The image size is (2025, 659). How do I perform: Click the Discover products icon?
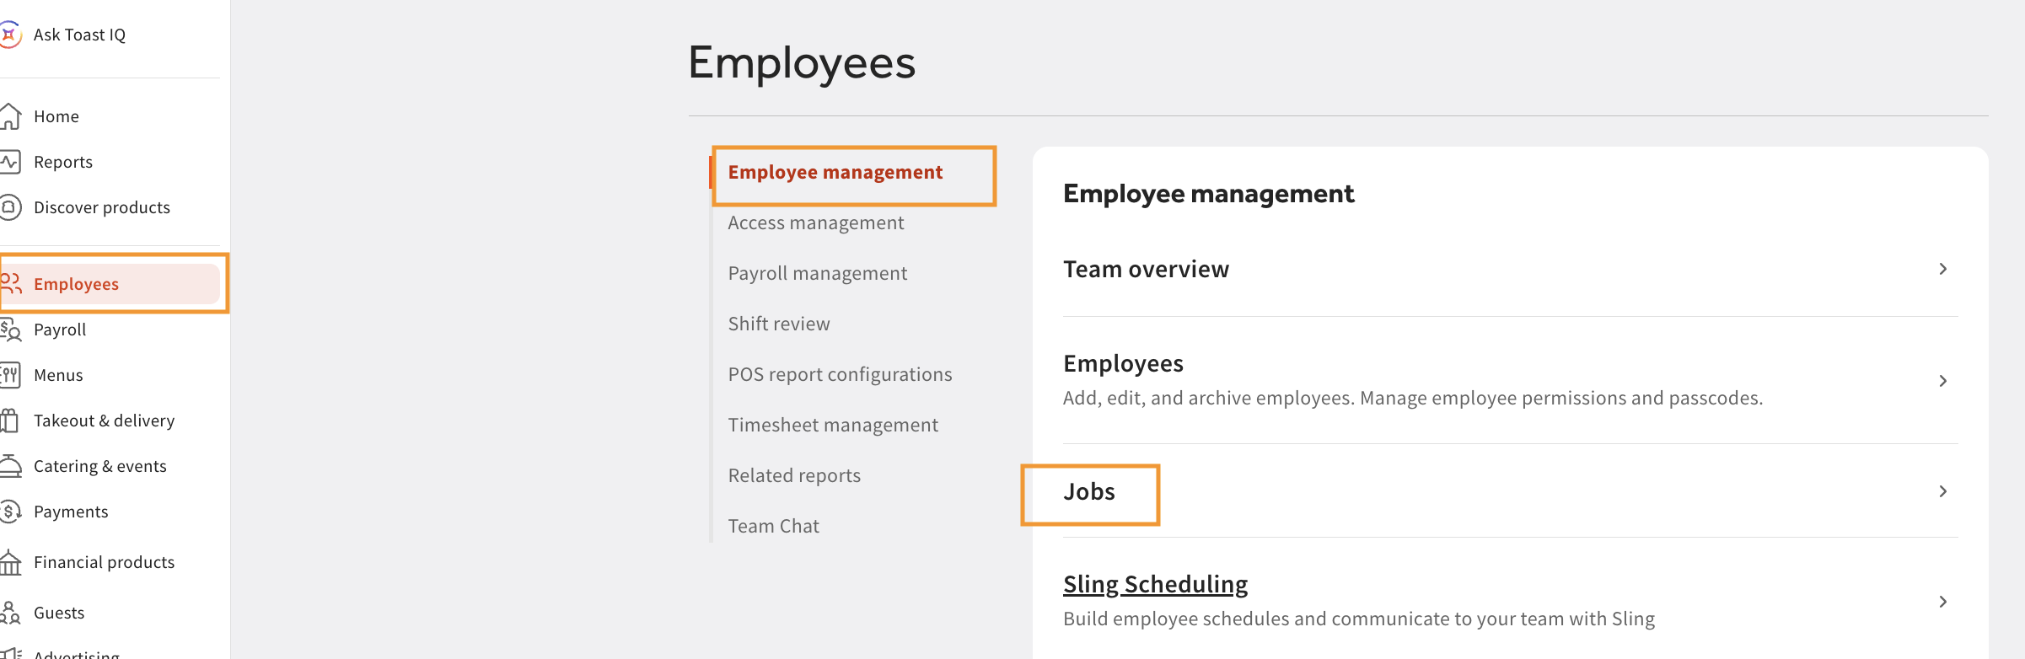10,207
